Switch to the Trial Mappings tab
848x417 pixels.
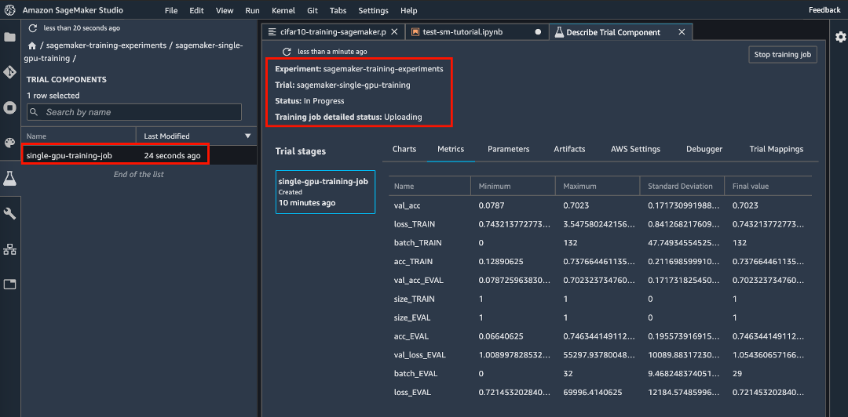[x=776, y=149]
